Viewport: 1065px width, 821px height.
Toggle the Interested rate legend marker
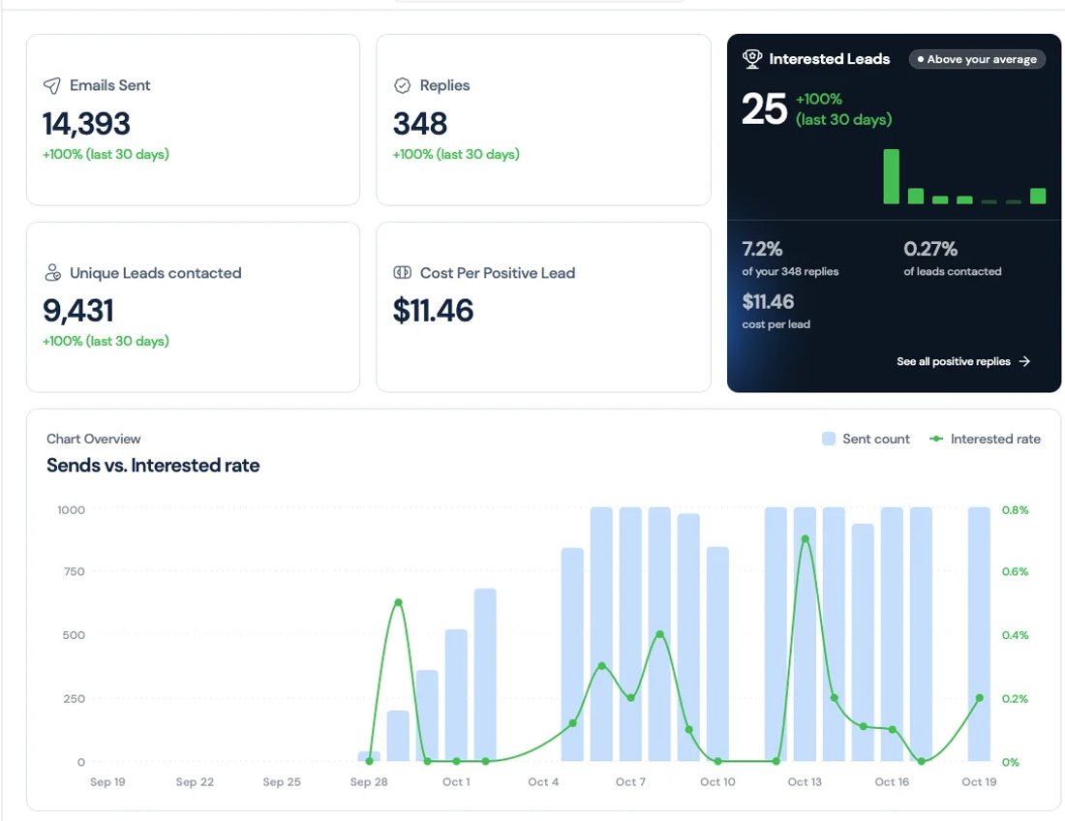pos(936,439)
